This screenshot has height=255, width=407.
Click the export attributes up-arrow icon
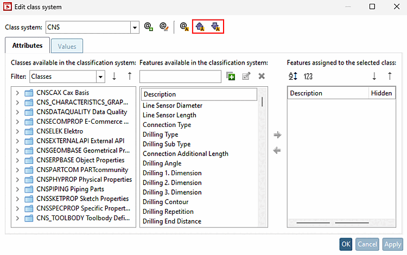pyautogui.click(x=200, y=27)
